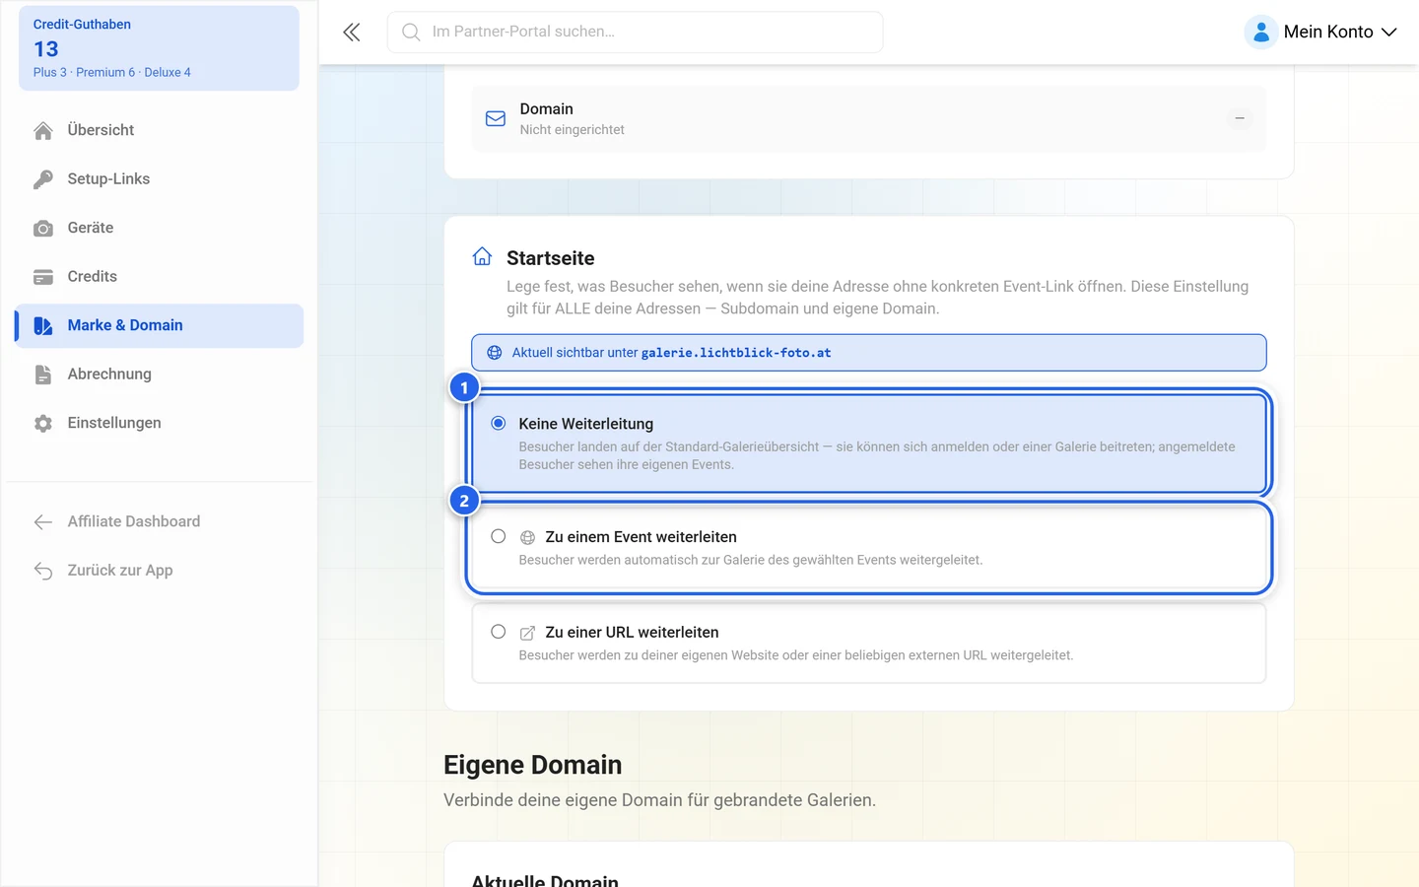The width and height of the screenshot is (1419, 887).
Task: Click the Credit-Guthaben balance card
Action: [159, 48]
